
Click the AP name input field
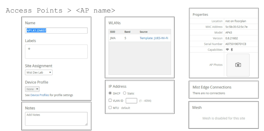(56, 31)
